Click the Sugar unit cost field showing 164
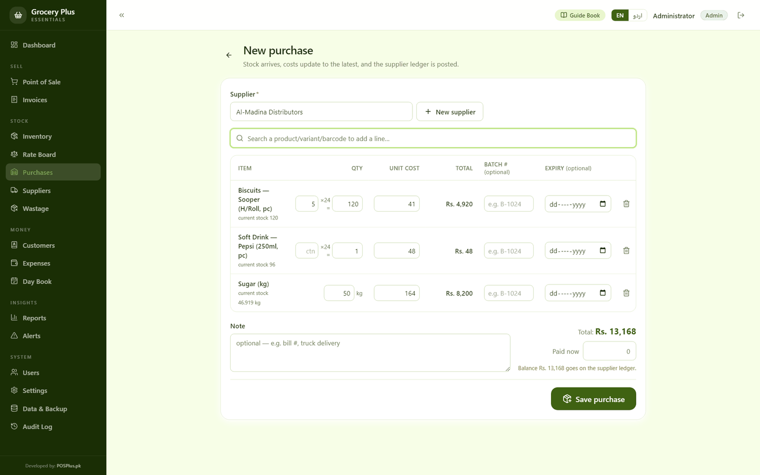This screenshot has height=475, width=760. (x=397, y=293)
